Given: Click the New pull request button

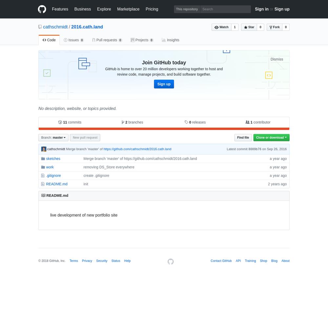Looking at the screenshot, I should [85, 138].
